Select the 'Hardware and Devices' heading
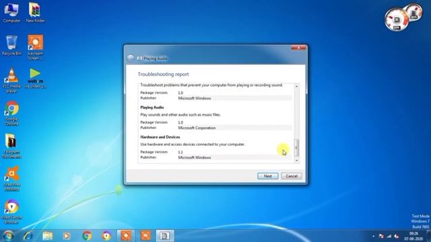Image resolution: width=431 pixels, height=242 pixels. (x=160, y=137)
